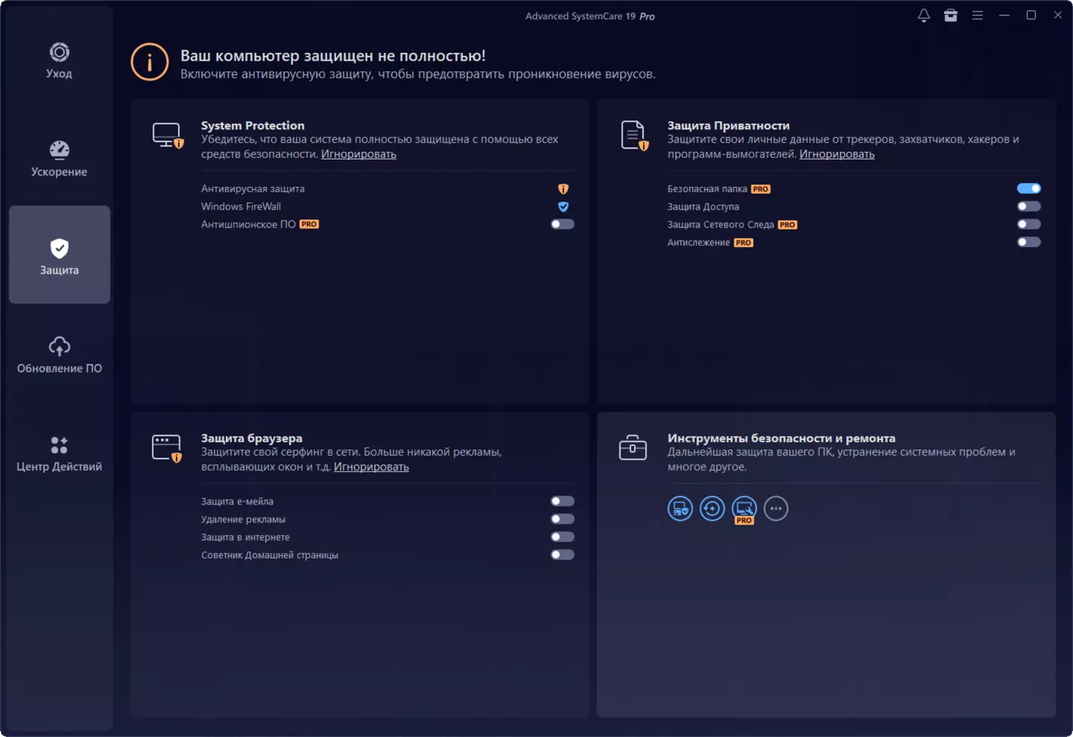Open the monitor-with-wrench PRO tool
This screenshot has height=737, width=1073.
[x=744, y=509]
